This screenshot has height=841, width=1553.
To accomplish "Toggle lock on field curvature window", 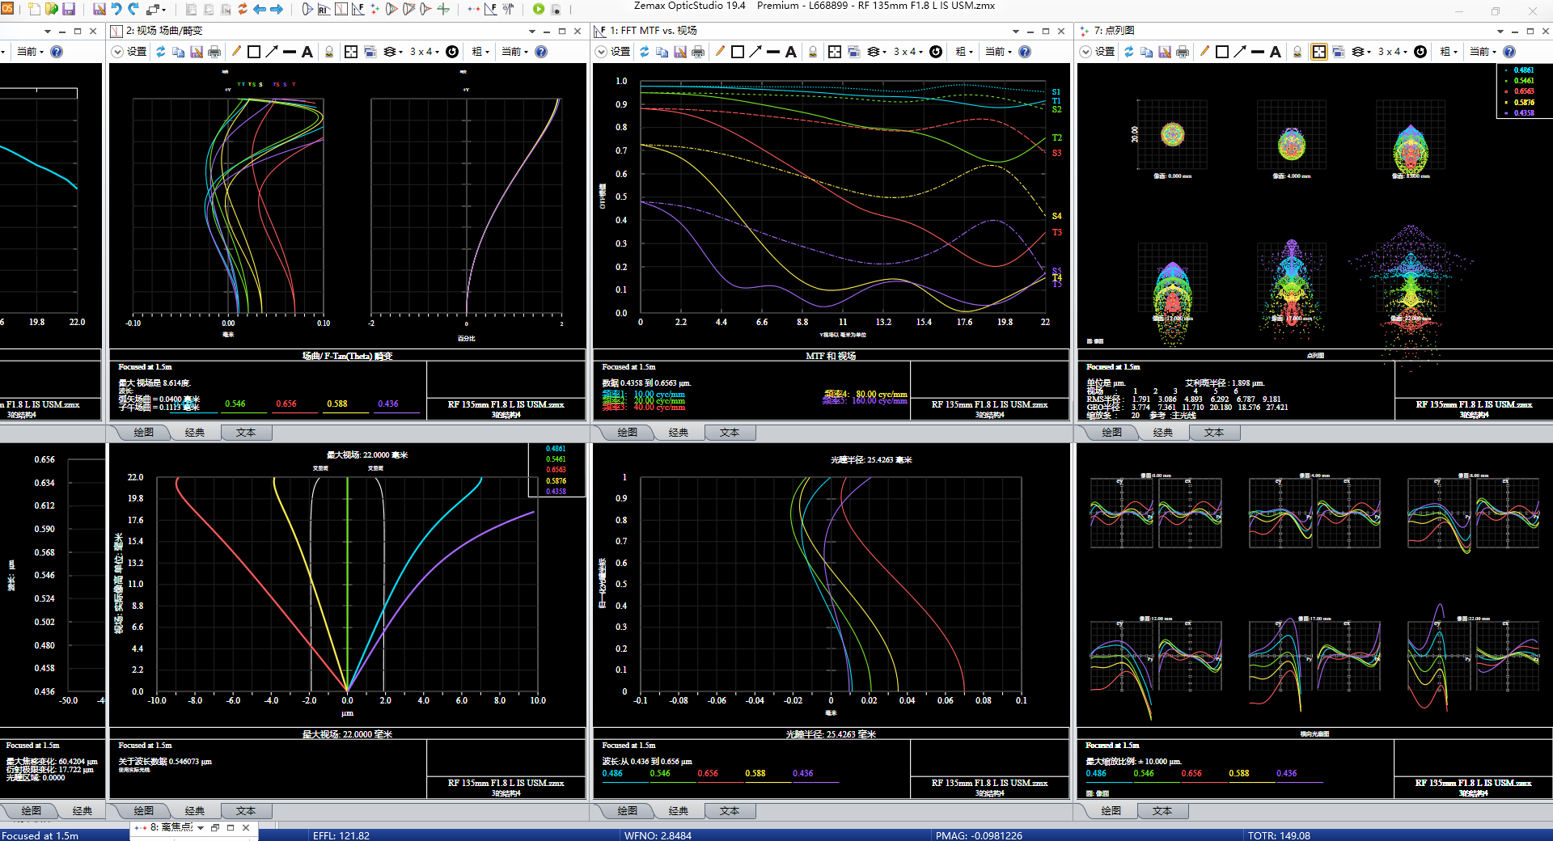I will click(x=329, y=51).
